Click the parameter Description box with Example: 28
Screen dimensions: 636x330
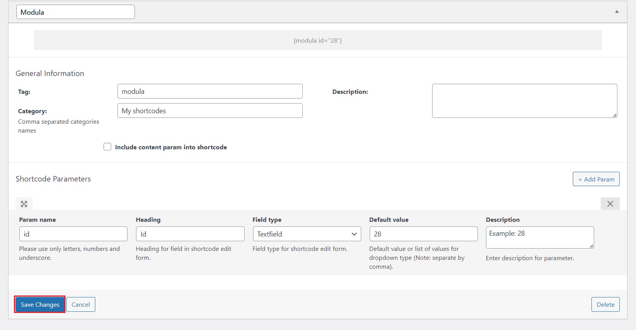tap(539, 237)
